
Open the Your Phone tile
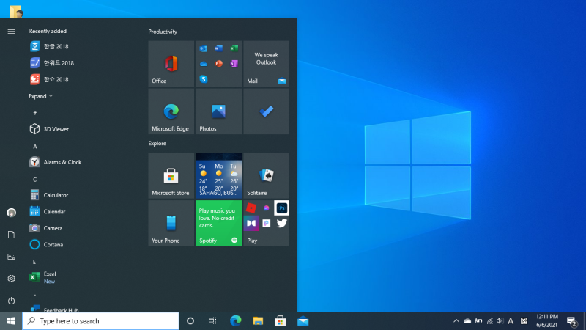tap(171, 223)
